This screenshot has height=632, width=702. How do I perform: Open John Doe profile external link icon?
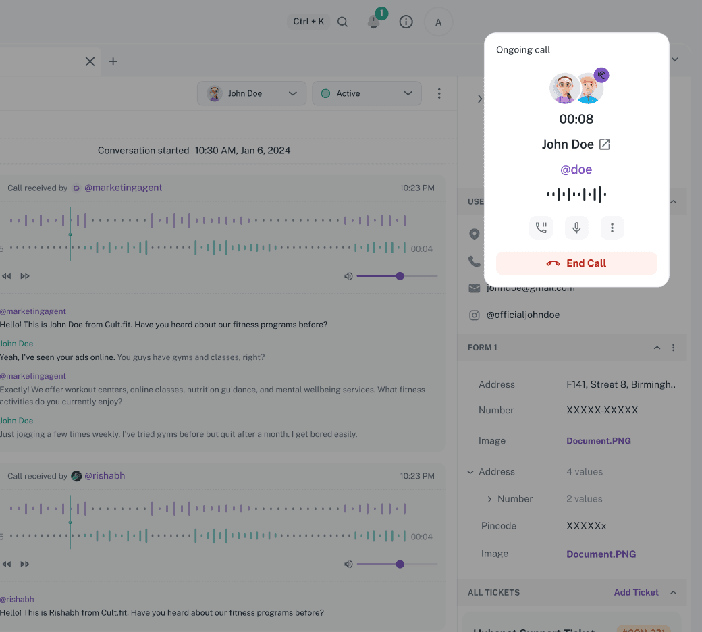pos(604,144)
